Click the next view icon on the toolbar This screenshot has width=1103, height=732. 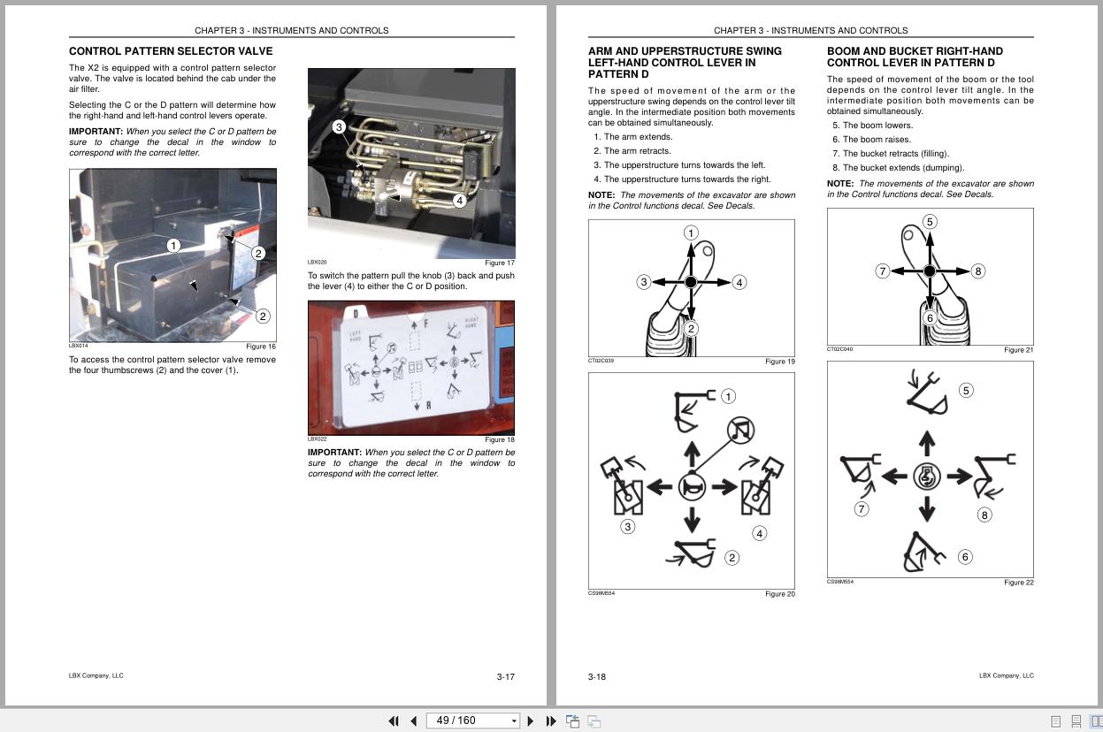[x=594, y=721]
